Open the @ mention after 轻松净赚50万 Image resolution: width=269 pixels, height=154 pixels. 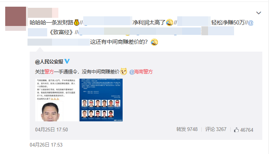tap(251, 23)
